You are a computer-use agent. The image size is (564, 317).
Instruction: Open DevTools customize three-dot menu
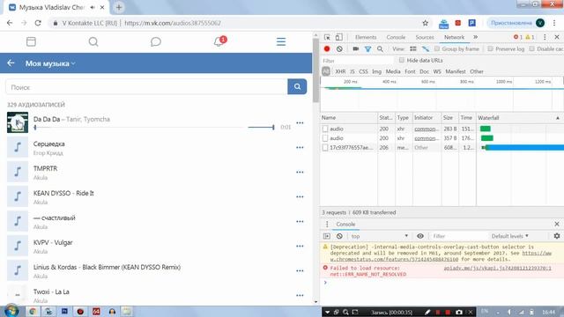click(x=545, y=37)
